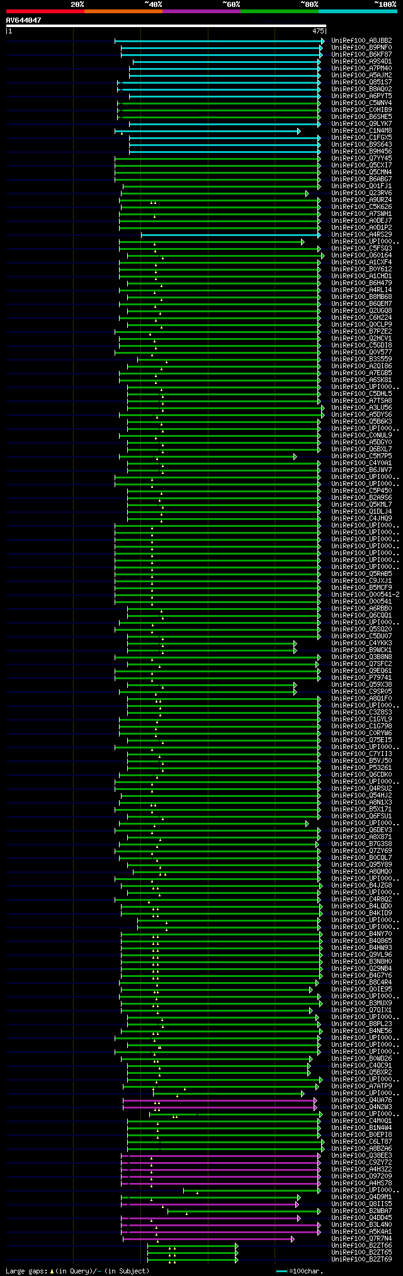Select the UniRef100_B7G3S8 label
The width and height of the screenshot is (403, 1276).
(361, 844)
